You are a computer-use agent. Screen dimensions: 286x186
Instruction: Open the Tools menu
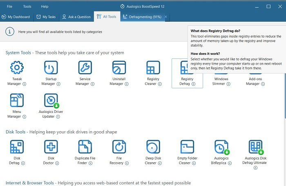click(x=27, y=7)
